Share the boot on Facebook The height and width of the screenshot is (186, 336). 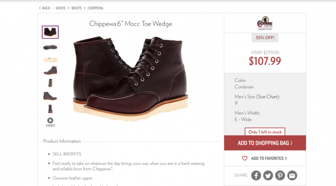(256, 175)
